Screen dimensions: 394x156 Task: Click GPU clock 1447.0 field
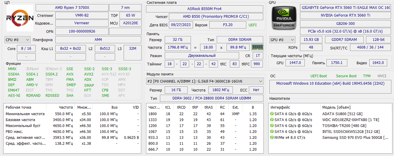[x=295, y=63]
